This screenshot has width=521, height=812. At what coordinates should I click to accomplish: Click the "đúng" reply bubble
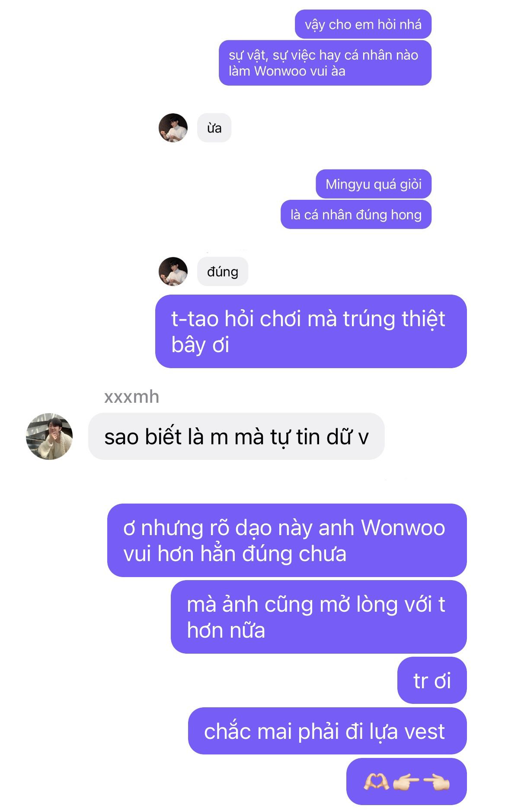pyautogui.click(x=223, y=272)
